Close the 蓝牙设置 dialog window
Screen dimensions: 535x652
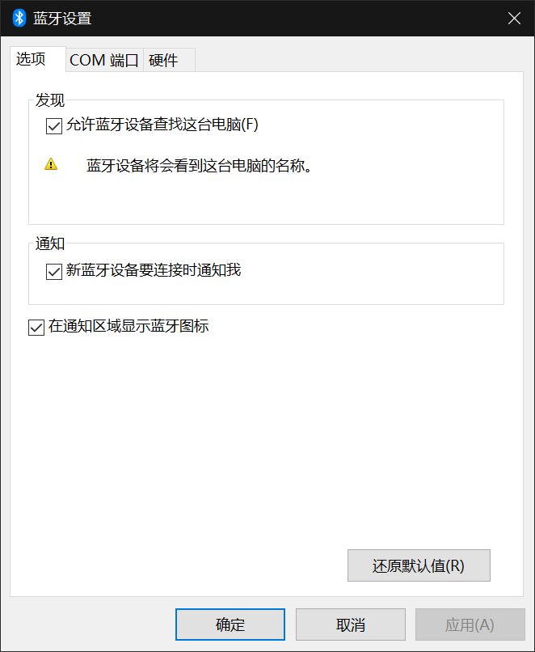pyautogui.click(x=514, y=18)
